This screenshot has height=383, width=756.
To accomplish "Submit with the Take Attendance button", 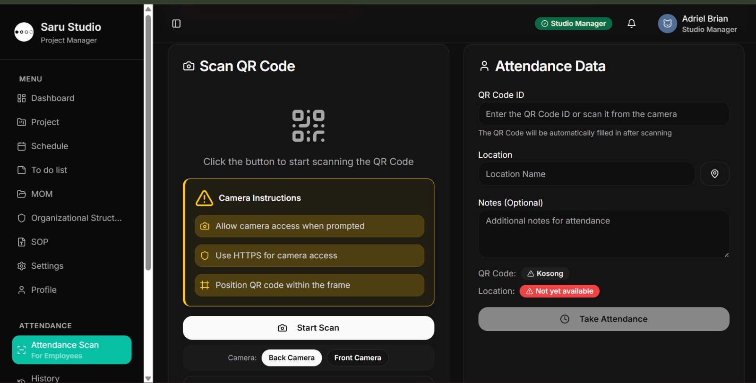I will click(x=604, y=319).
